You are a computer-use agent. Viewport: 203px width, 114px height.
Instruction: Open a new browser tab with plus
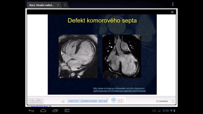tap(65, 5)
